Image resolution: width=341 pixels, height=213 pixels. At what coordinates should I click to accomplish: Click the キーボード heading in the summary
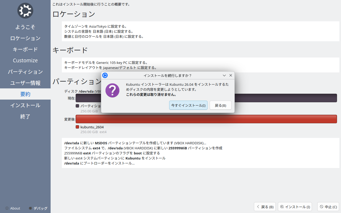click(x=70, y=50)
